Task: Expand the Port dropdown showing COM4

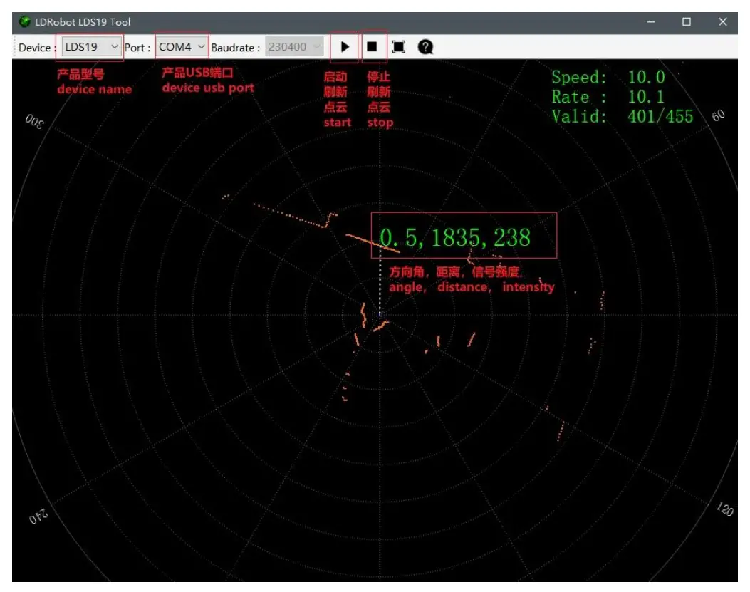Action: (182, 47)
